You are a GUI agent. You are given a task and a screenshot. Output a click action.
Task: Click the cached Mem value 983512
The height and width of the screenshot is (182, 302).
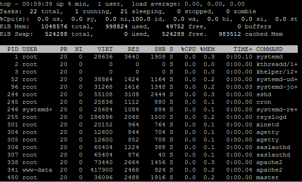coord(230,34)
